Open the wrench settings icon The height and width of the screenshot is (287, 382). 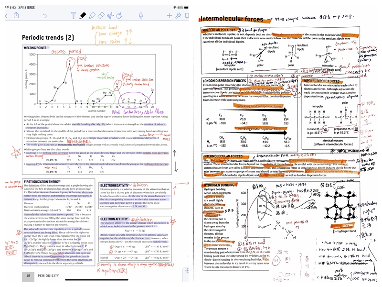pyautogui.click(x=178, y=16)
